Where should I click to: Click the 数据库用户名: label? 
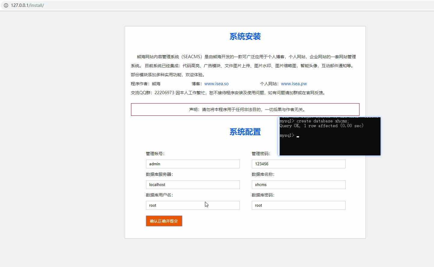coord(160,195)
